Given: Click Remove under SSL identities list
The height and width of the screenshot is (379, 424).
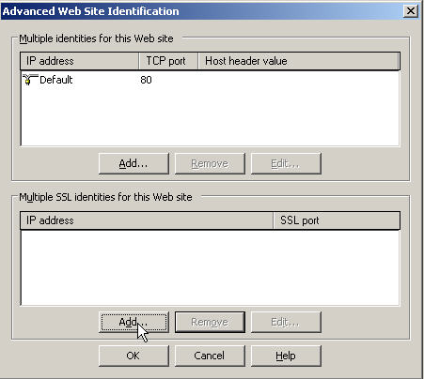Looking at the screenshot, I should click(x=210, y=322).
